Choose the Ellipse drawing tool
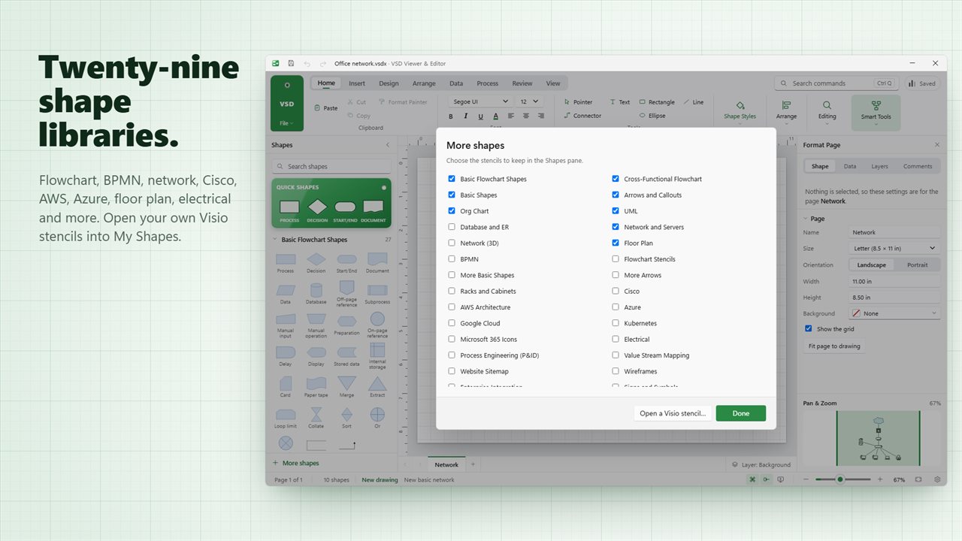The image size is (962, 541). click(x=652, y=116)
